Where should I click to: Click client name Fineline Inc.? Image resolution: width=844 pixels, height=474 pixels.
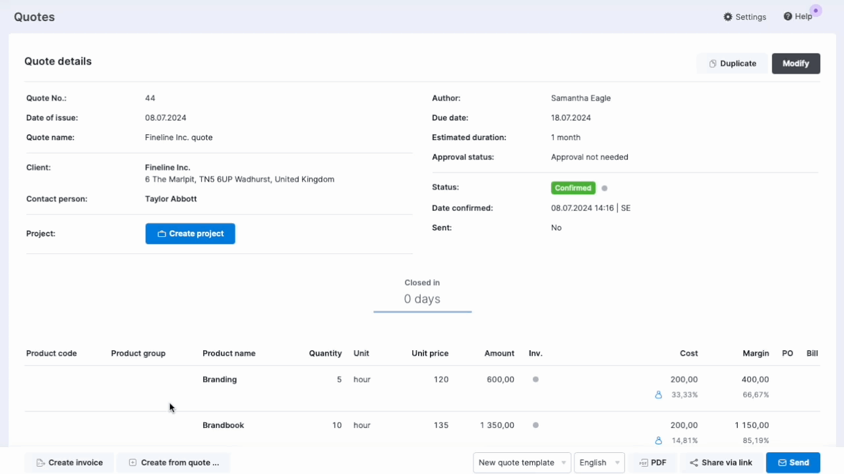[x=167, y=168]
